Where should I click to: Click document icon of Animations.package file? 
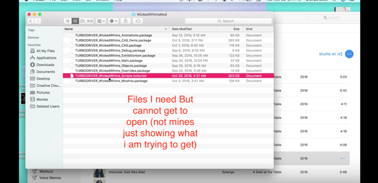72,35
